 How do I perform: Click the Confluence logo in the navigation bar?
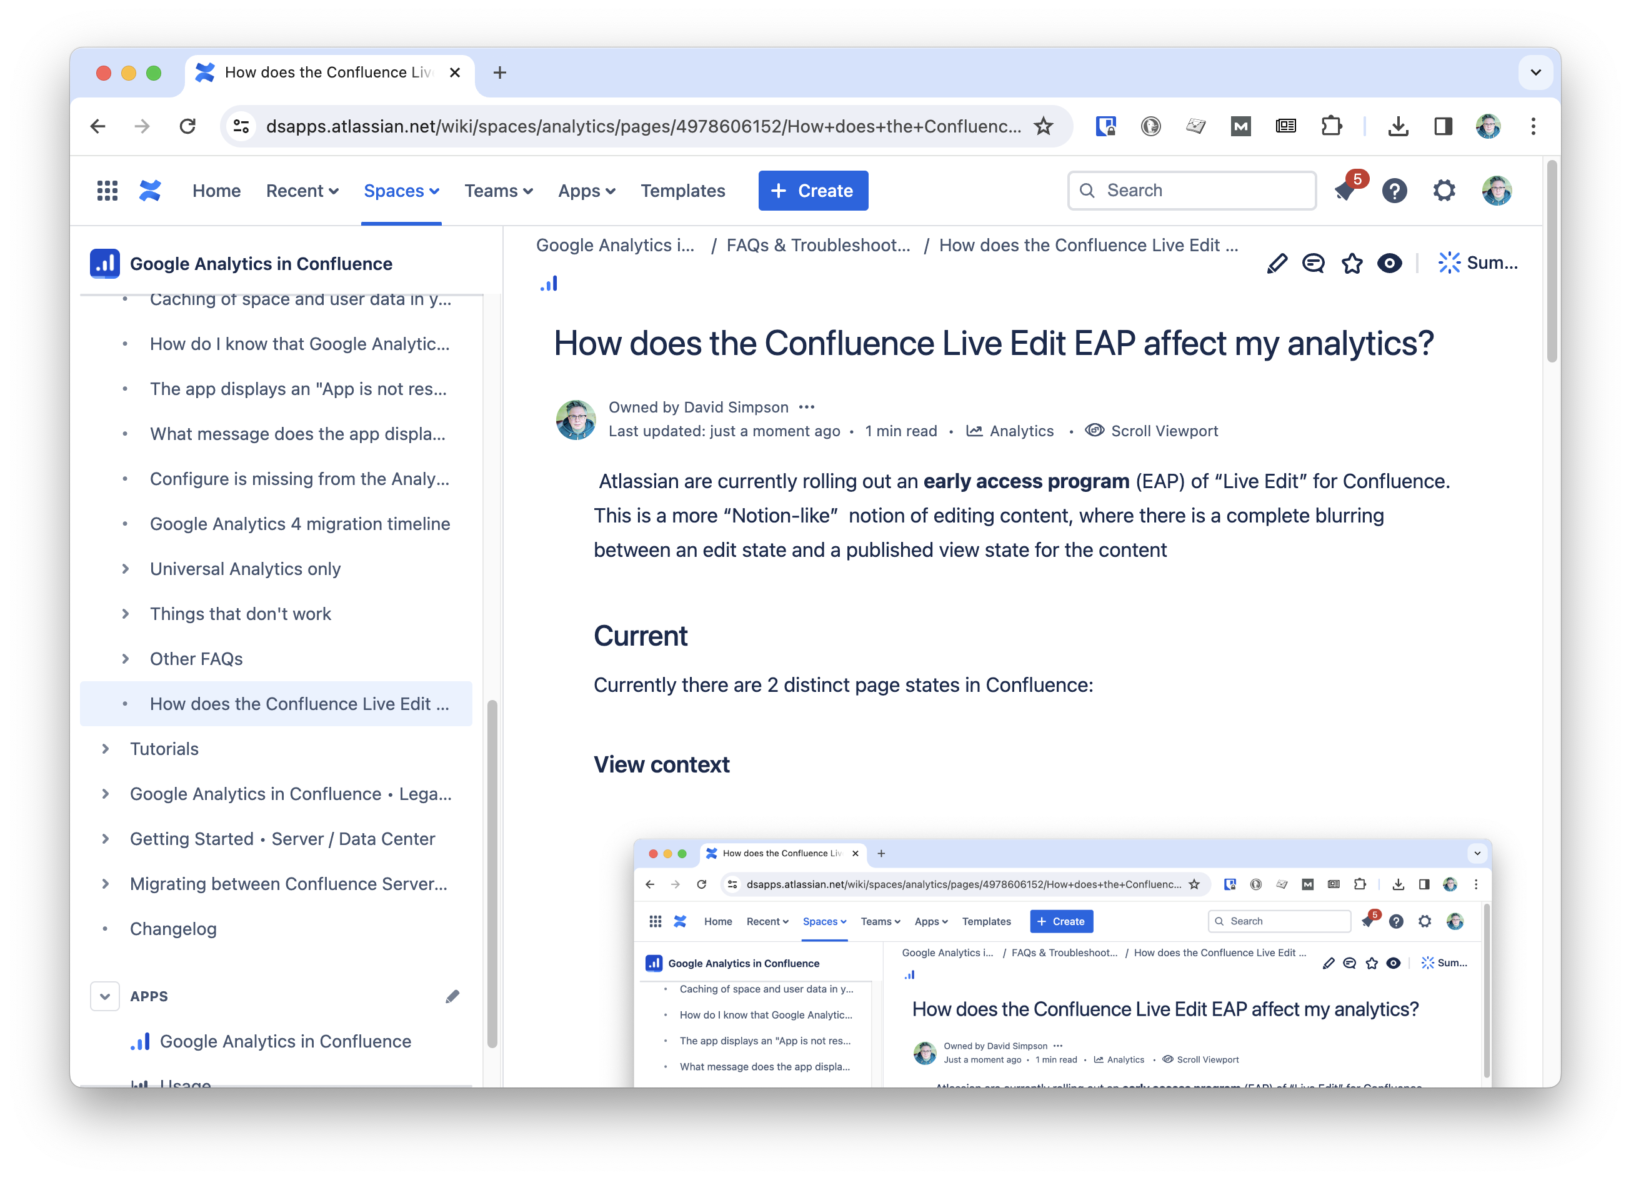[x=149, y=191]
